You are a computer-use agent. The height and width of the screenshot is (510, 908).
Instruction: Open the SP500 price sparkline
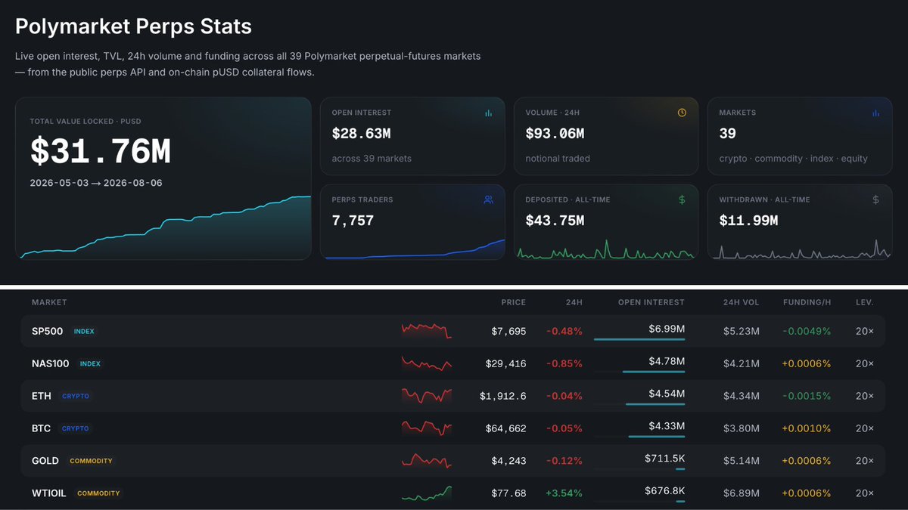(427, 331)
